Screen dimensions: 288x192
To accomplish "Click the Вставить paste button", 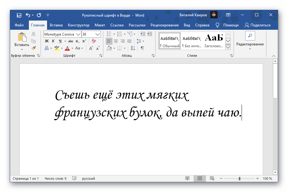I will coord(22,39).
